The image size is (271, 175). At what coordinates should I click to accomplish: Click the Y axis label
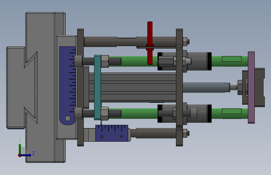(20, 140)
